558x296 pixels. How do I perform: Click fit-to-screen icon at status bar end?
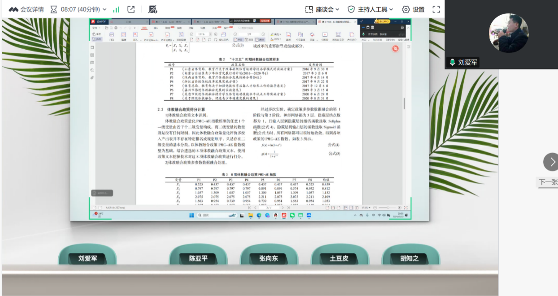[x=405, y=208]
